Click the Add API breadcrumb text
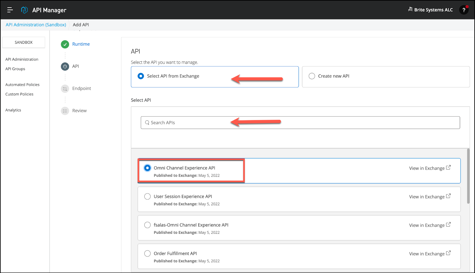Screen dimensions: 475x273 point(81,25)
